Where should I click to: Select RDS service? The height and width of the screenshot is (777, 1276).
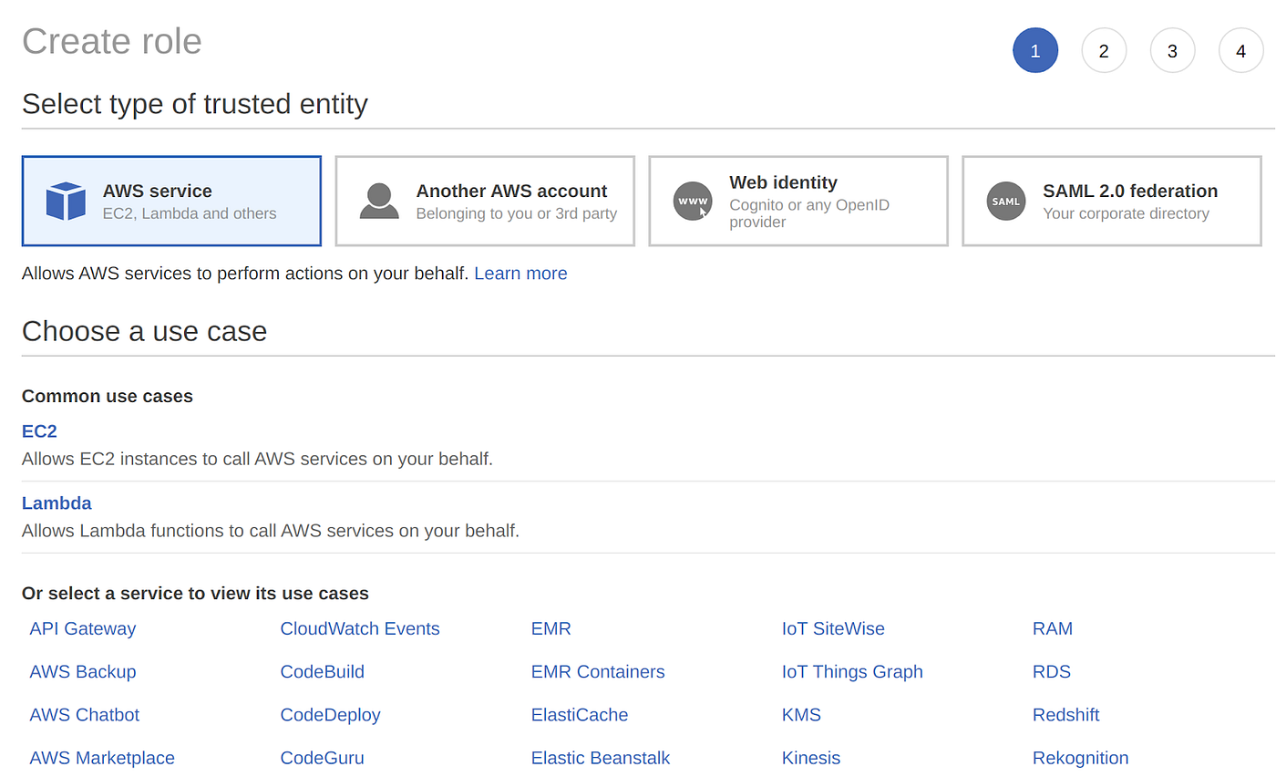pos(1052,672)
